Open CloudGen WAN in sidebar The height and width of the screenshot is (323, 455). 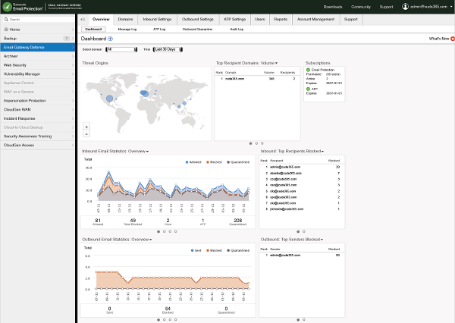[37, 110]
